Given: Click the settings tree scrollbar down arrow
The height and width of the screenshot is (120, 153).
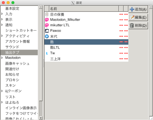Looking at the screenshot, I should click(41, 118).
